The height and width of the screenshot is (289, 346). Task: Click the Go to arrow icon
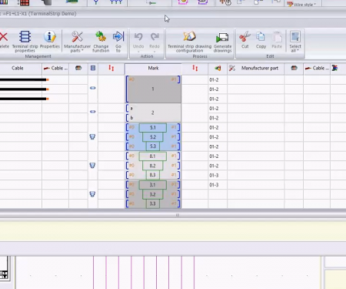pyautogui.click(x=118, y=41)
